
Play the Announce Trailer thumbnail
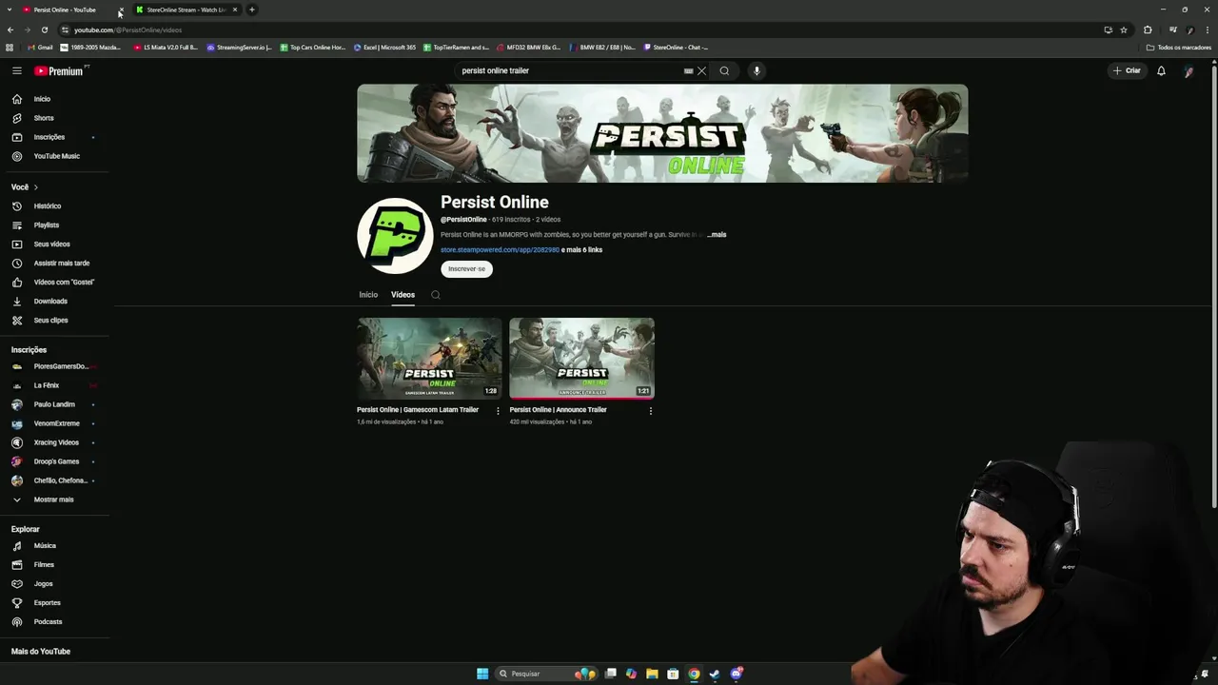pos(581,359)
